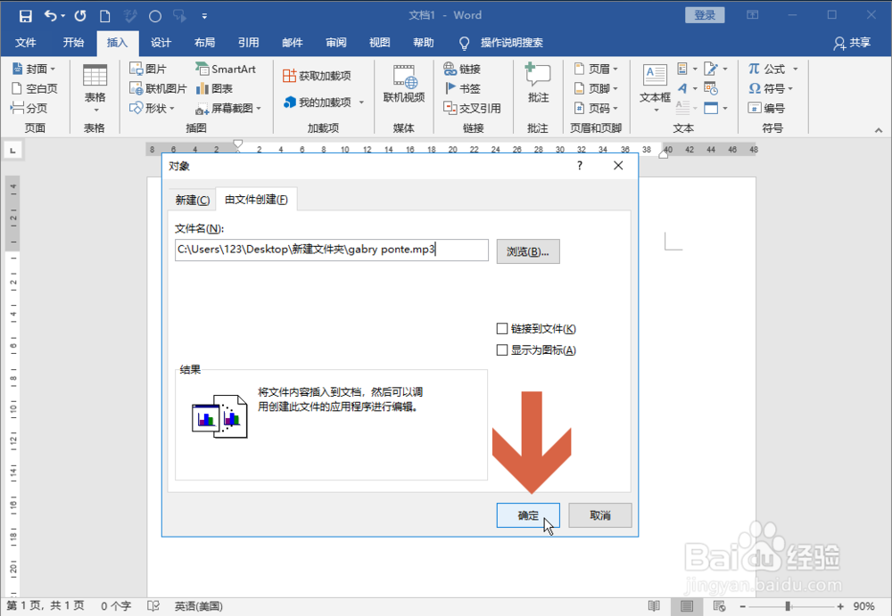Image resolution: width=892 pixels, height=616 pixels.
Task: Insert a bookmark (书签)
Action: 462,88
